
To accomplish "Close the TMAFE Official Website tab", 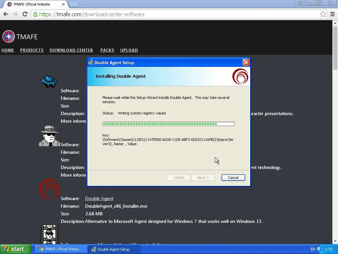I will tap(63, 4).
